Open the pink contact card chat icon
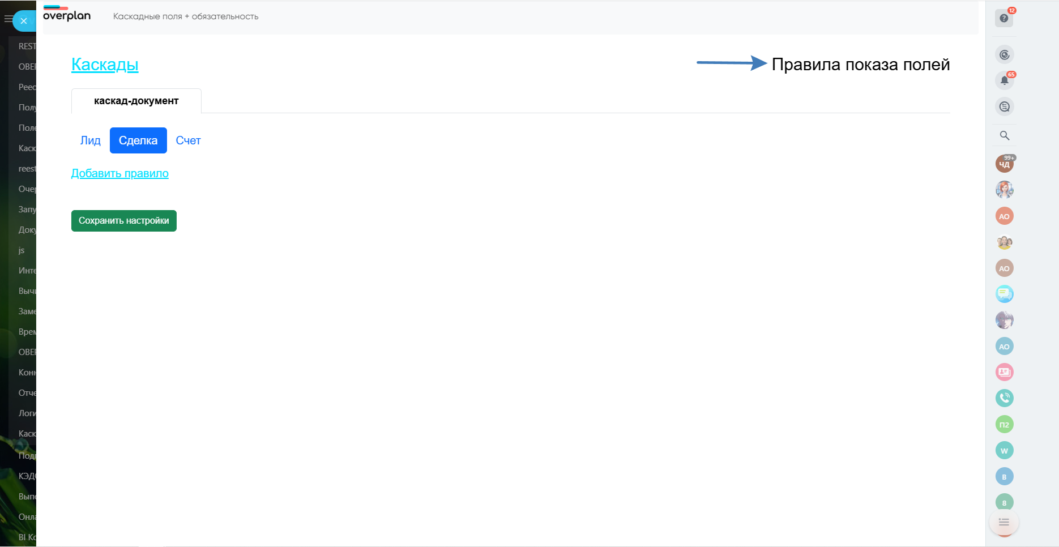 (1004, 372)
